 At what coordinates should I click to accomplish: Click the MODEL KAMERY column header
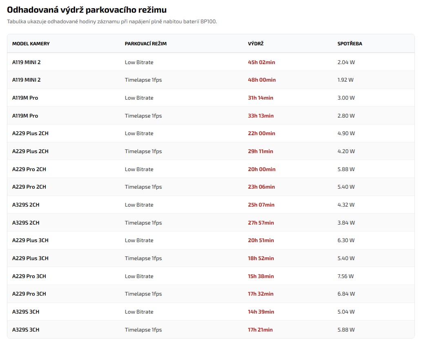coord(31,44)
